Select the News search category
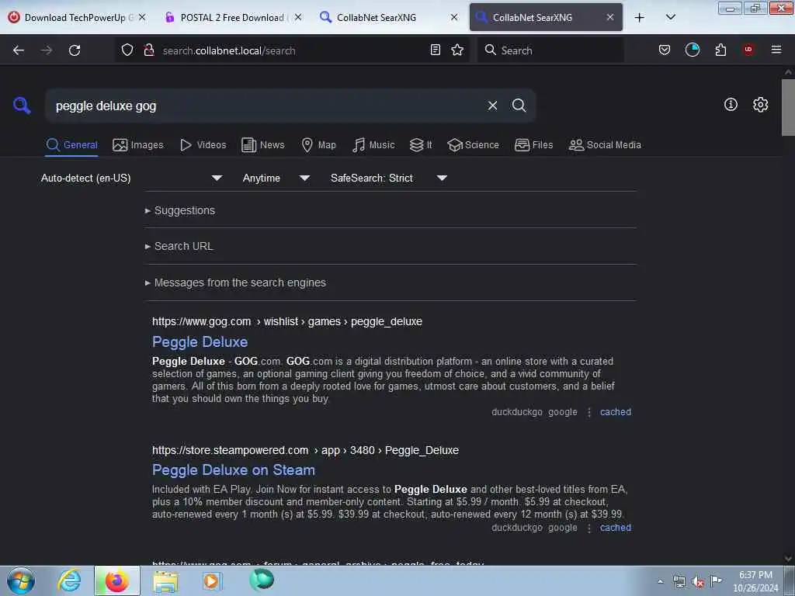Image resolution: width=795 pixels, height=596 pixels. tap(262, 145)
